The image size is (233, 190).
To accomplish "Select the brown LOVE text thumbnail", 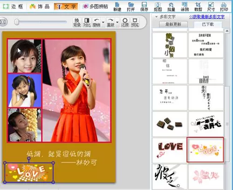I will tap(170, 150).
